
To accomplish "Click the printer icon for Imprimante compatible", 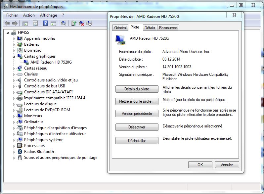I will coord(20,98).
